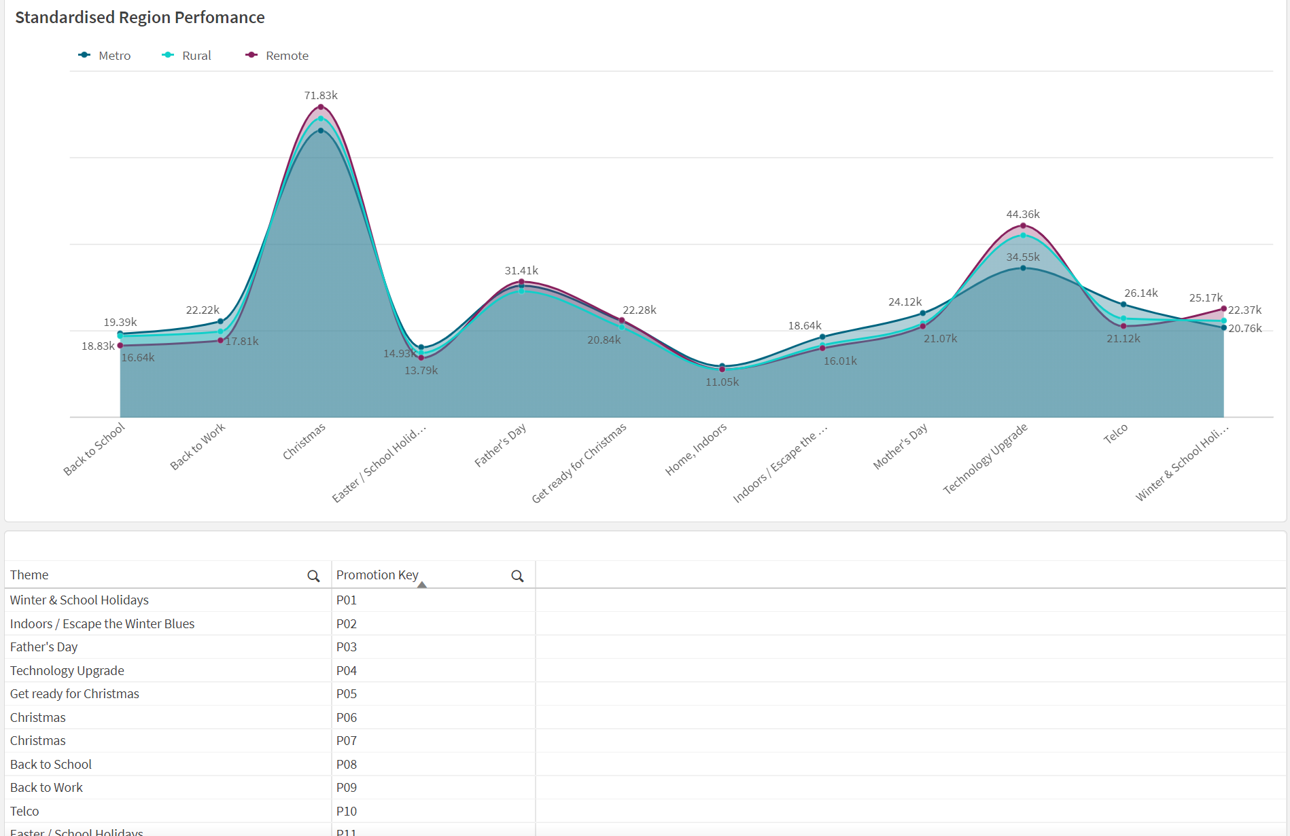Click the 22.28k data label
This screenshot has width=1290, height=836.
(x=640, y=310)
